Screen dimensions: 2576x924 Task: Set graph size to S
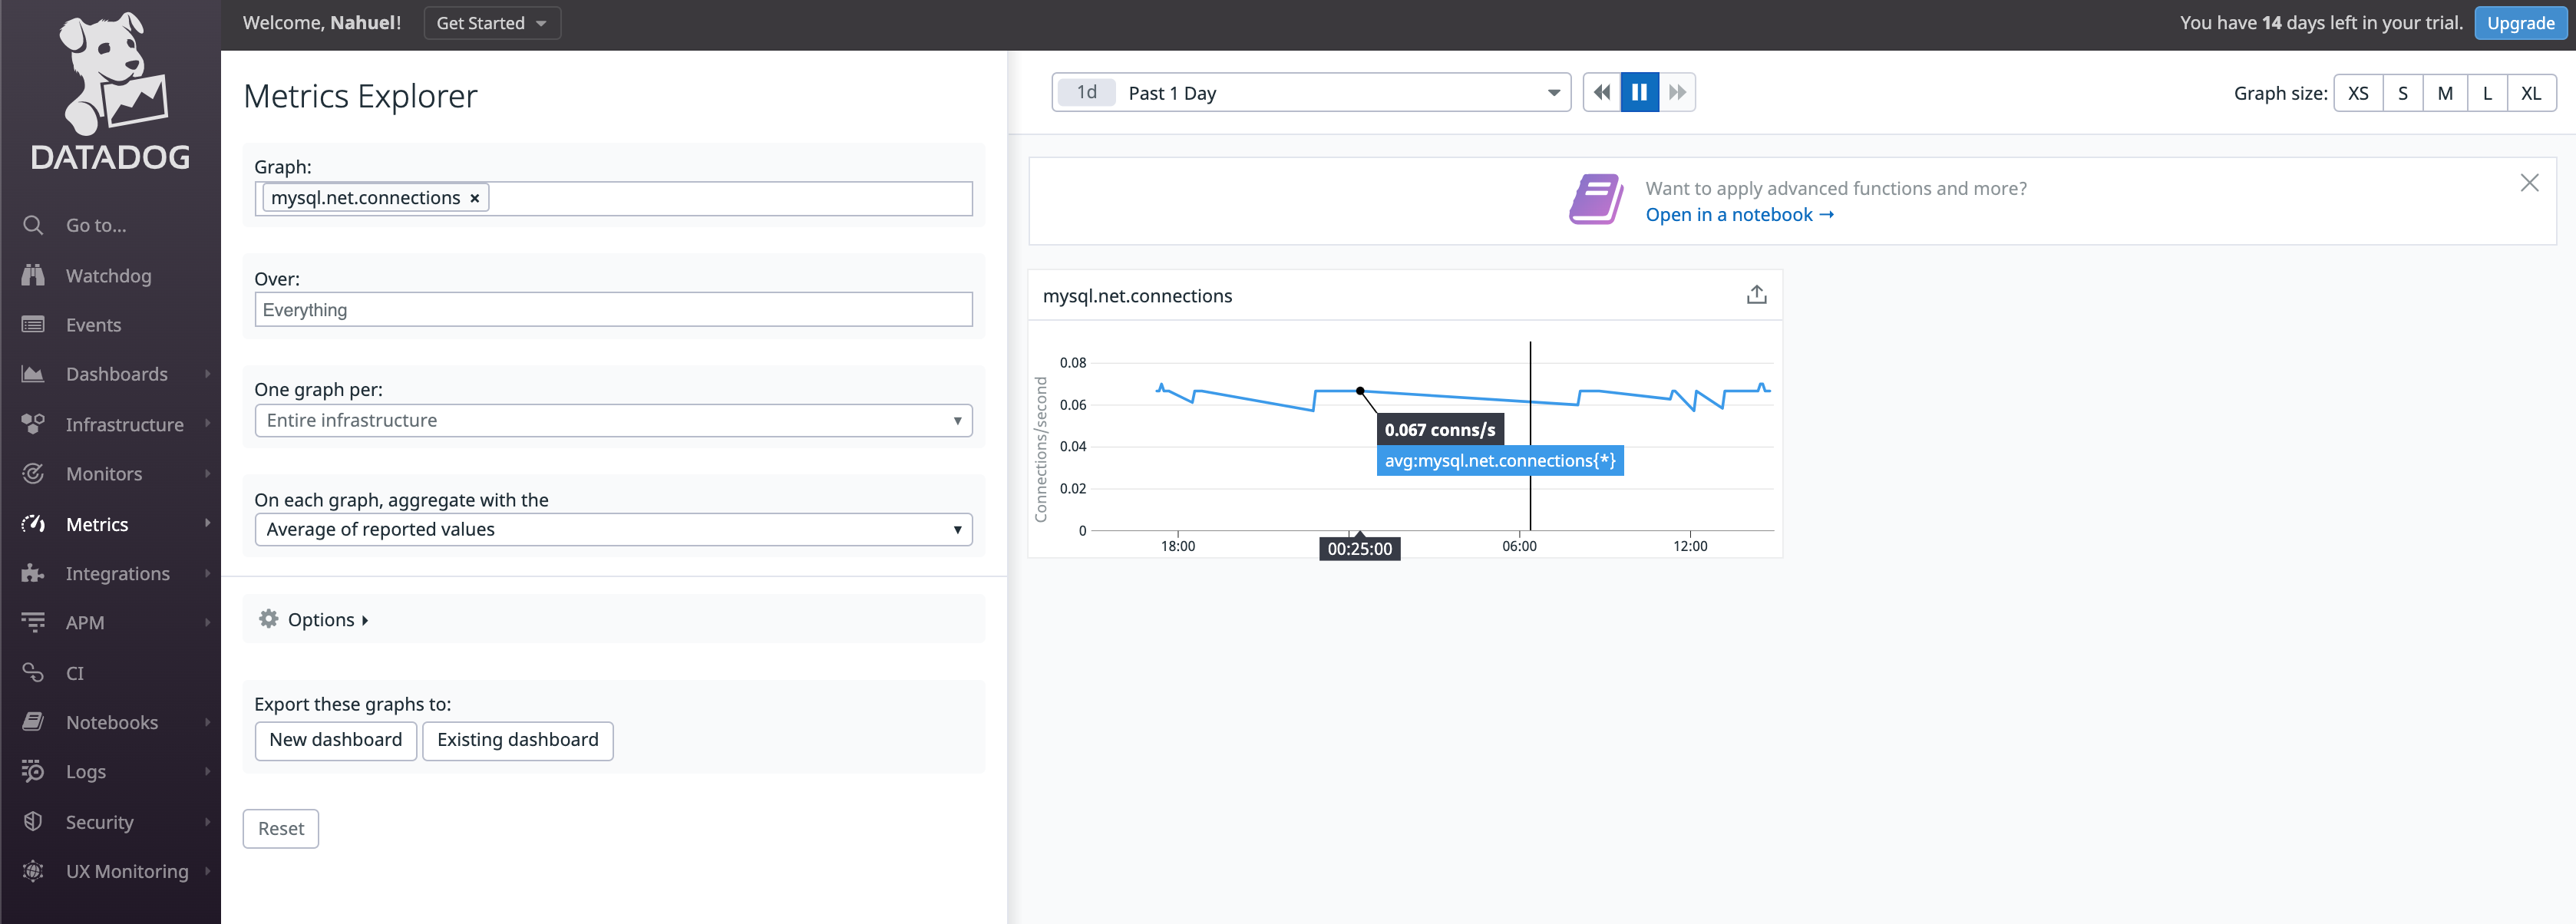click(2402, 93)
